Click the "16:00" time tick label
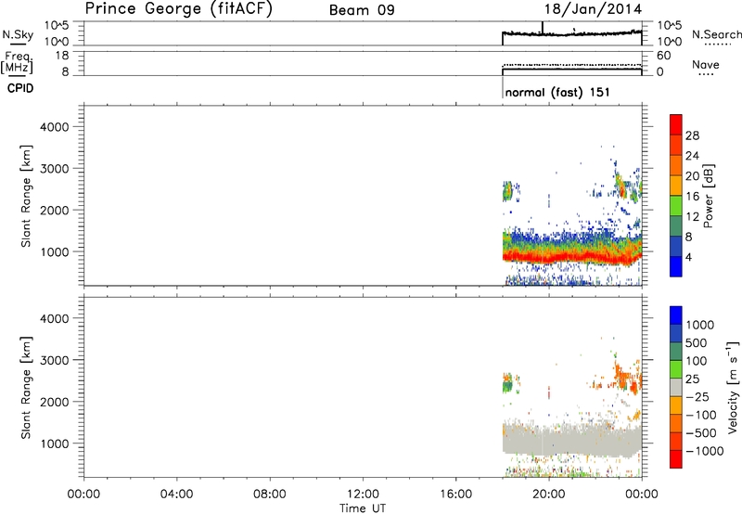The height and width of the screenshot is (514, 742). coord(455,495)
